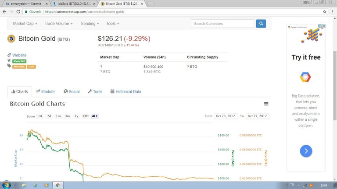
Task: Open the Website link
Action: pyautogui.click(x=19, y=55)
